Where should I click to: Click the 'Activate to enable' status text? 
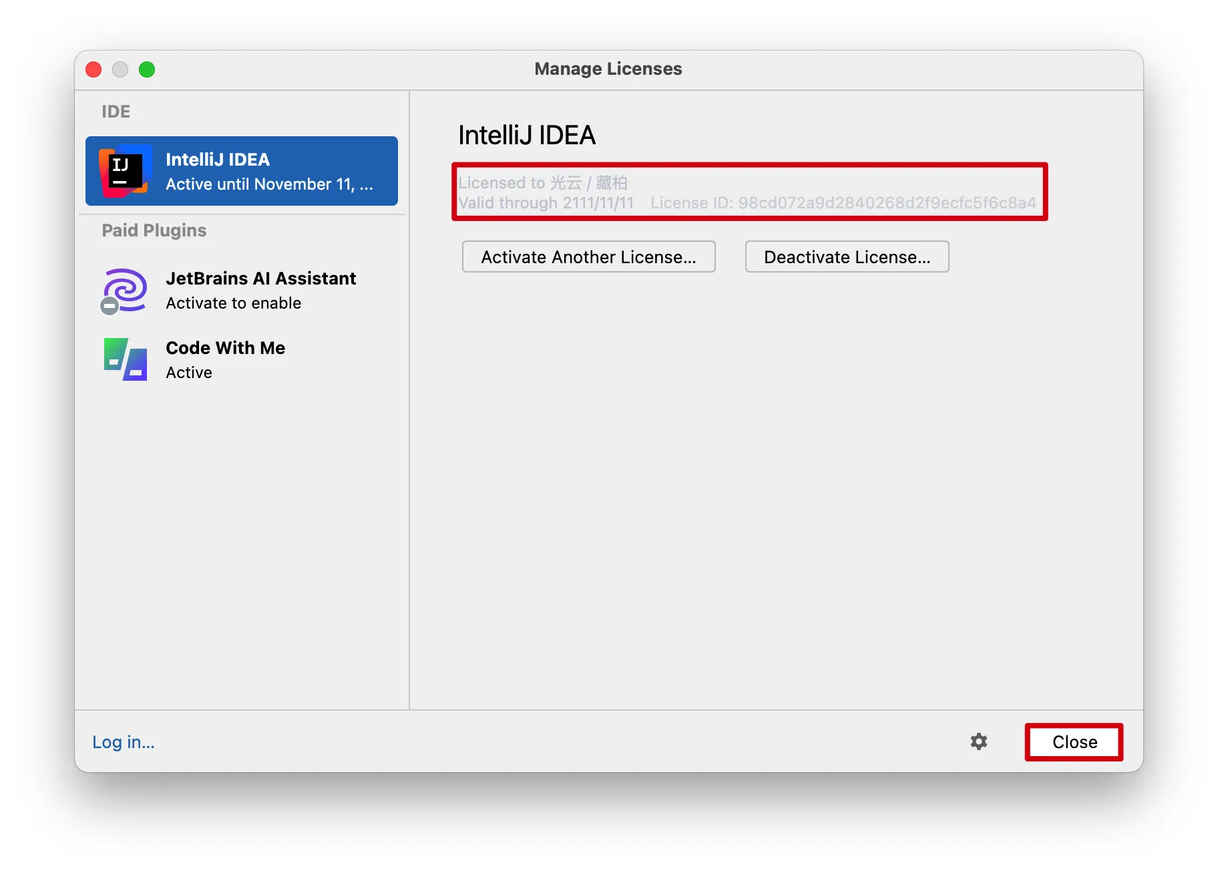(x=233, y=303)
